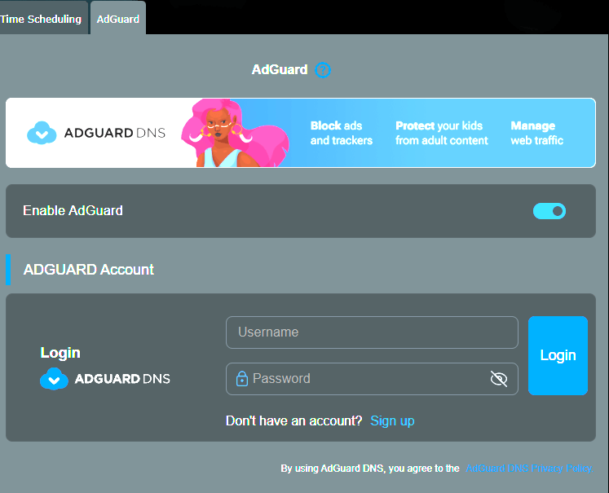The height and width of the screenshot is (493, 609).
Task: Open the AdGuard DNS Privacy Policy link
Action: tap(528, 469)
